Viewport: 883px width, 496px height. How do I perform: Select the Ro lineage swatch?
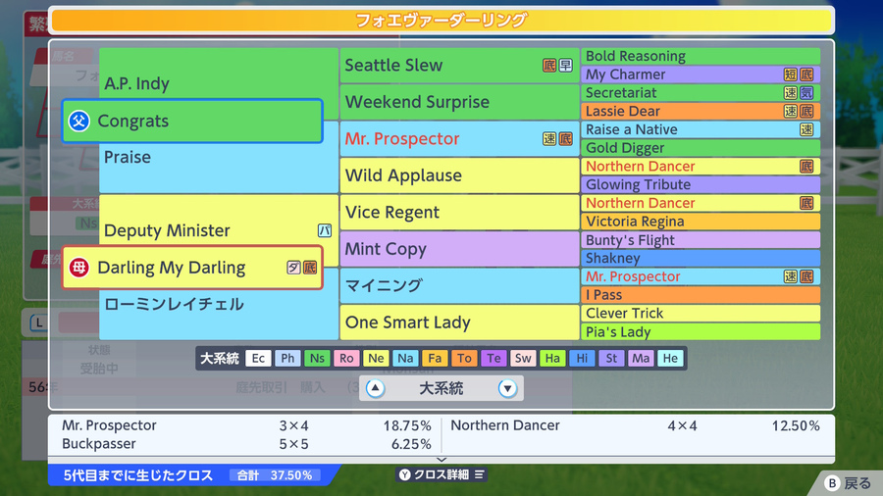click(x=346, y=358)
